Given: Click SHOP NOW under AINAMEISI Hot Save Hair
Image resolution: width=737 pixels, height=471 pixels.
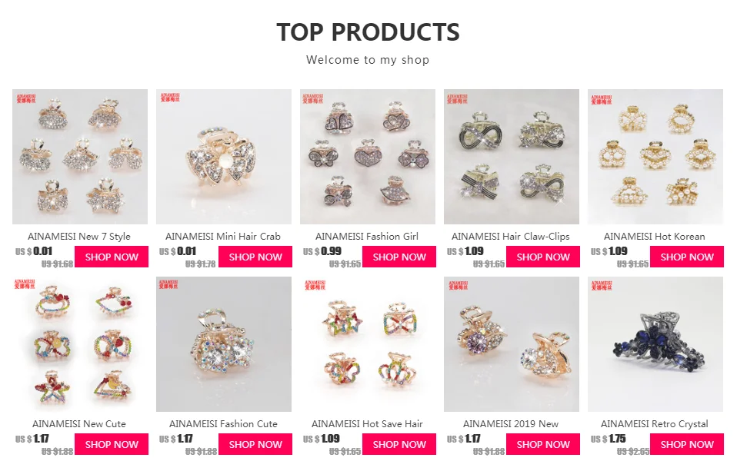Looking at the screenshot, I should coord(399,444).
